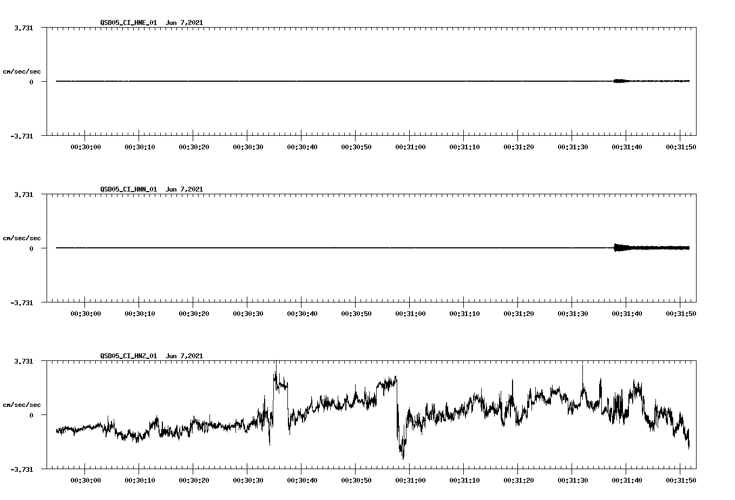Image resolution: width=735 pixels, height=500 pixels.
Task: Click the 00:30:40 time label under HNE plot
Action: tap(302, 147)
